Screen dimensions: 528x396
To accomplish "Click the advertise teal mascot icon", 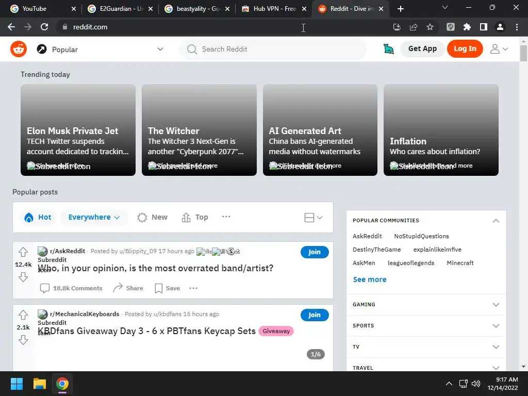I will coord(389,49).
